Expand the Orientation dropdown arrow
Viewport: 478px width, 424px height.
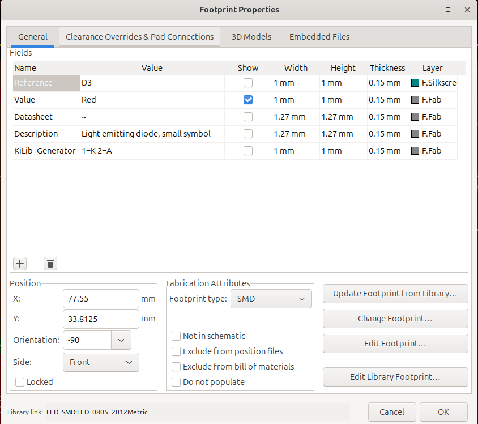pos(121,340)
